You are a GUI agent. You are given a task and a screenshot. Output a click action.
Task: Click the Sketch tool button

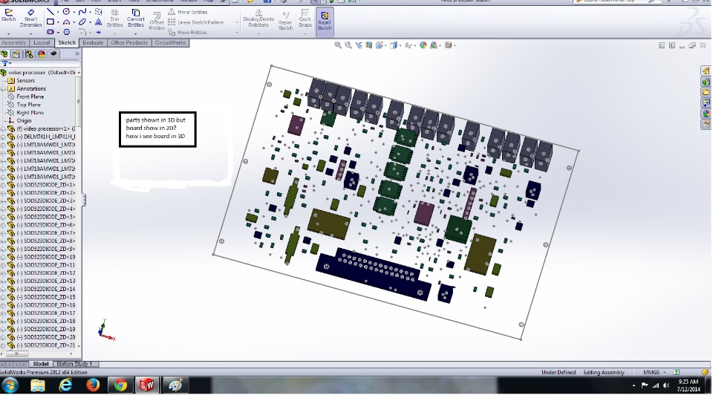(8, 16)
